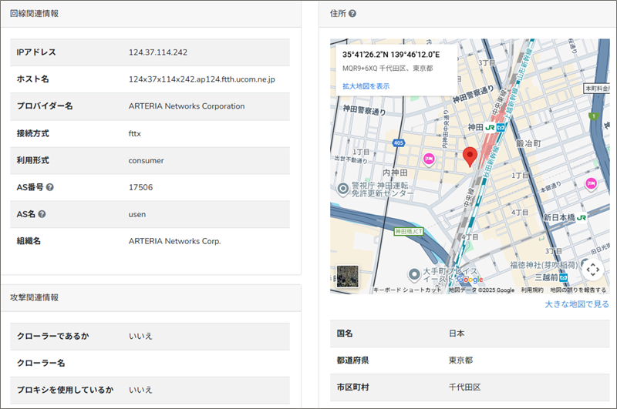Click the 警視庁 神田運転免許更新センター marker
Screen dimensions: 617x409
pyautogui.click(x=342, y=188)
